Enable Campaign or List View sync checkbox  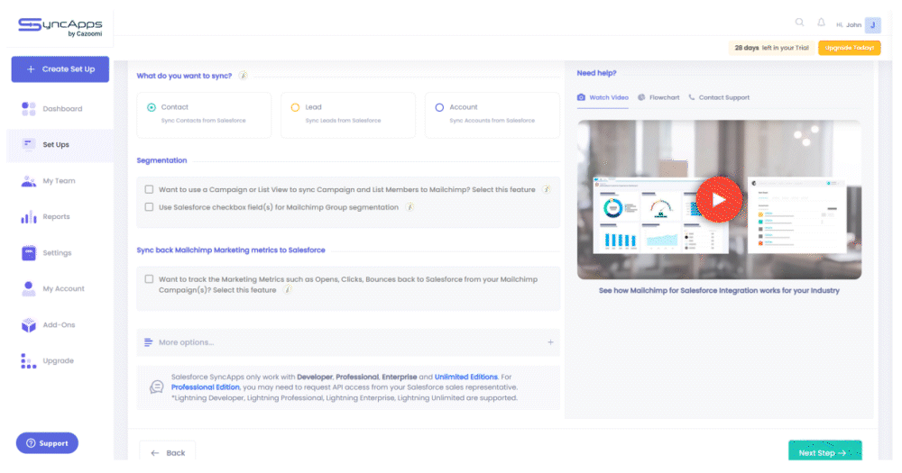click(149, 189)
